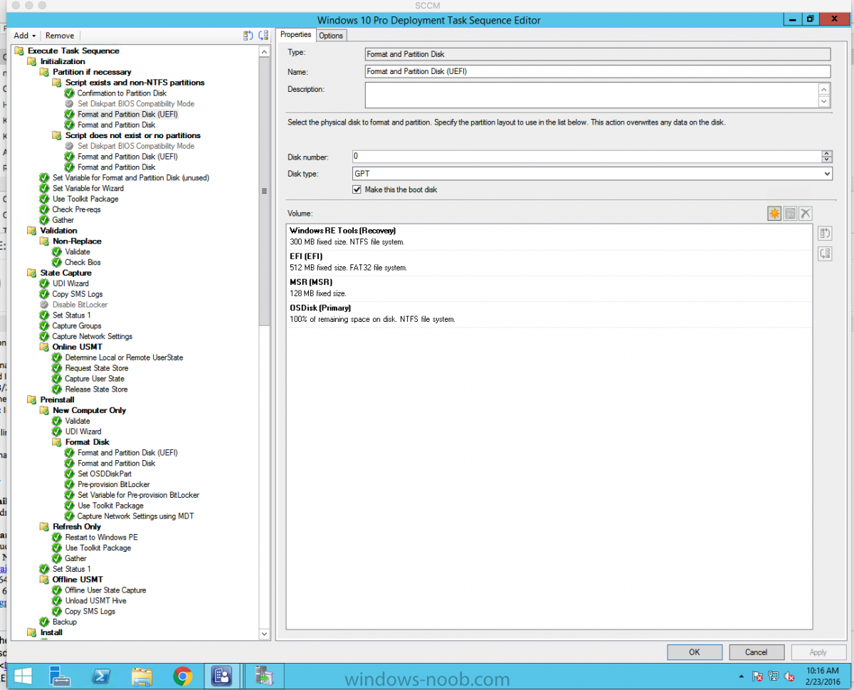Screen dimensions: 854x690
Task: Open the Add dropdown menu
Action: (24, 36)
